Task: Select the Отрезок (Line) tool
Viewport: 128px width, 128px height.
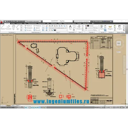Action: point(3,27)
